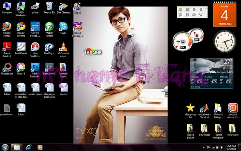Show hidden system tray icons

[204, 148]
